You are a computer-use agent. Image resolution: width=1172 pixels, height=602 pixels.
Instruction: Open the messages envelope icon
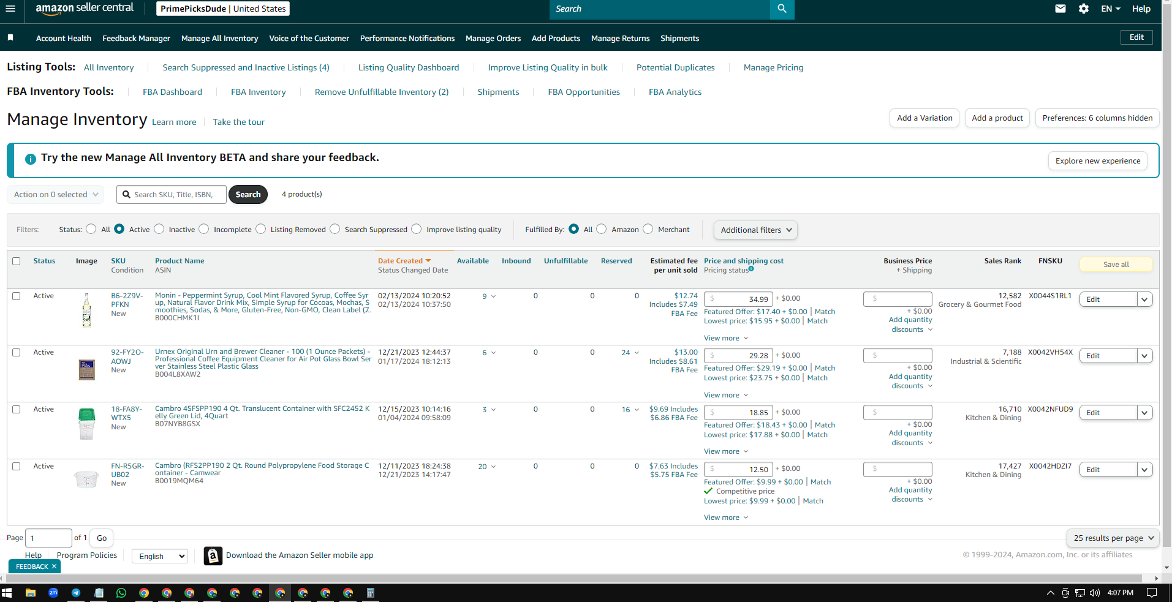point(1060,9)
